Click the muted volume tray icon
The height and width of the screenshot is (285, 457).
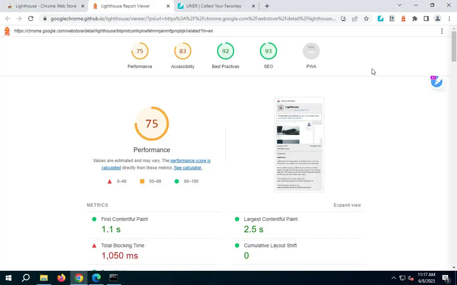[x=411, y=278]
